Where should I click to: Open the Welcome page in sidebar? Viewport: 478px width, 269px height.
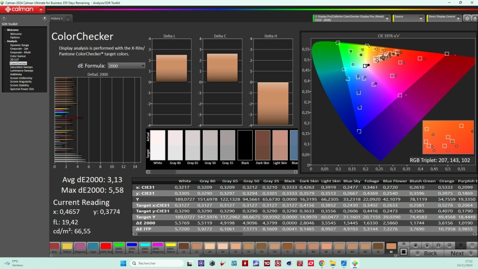(x=16, y=34)
